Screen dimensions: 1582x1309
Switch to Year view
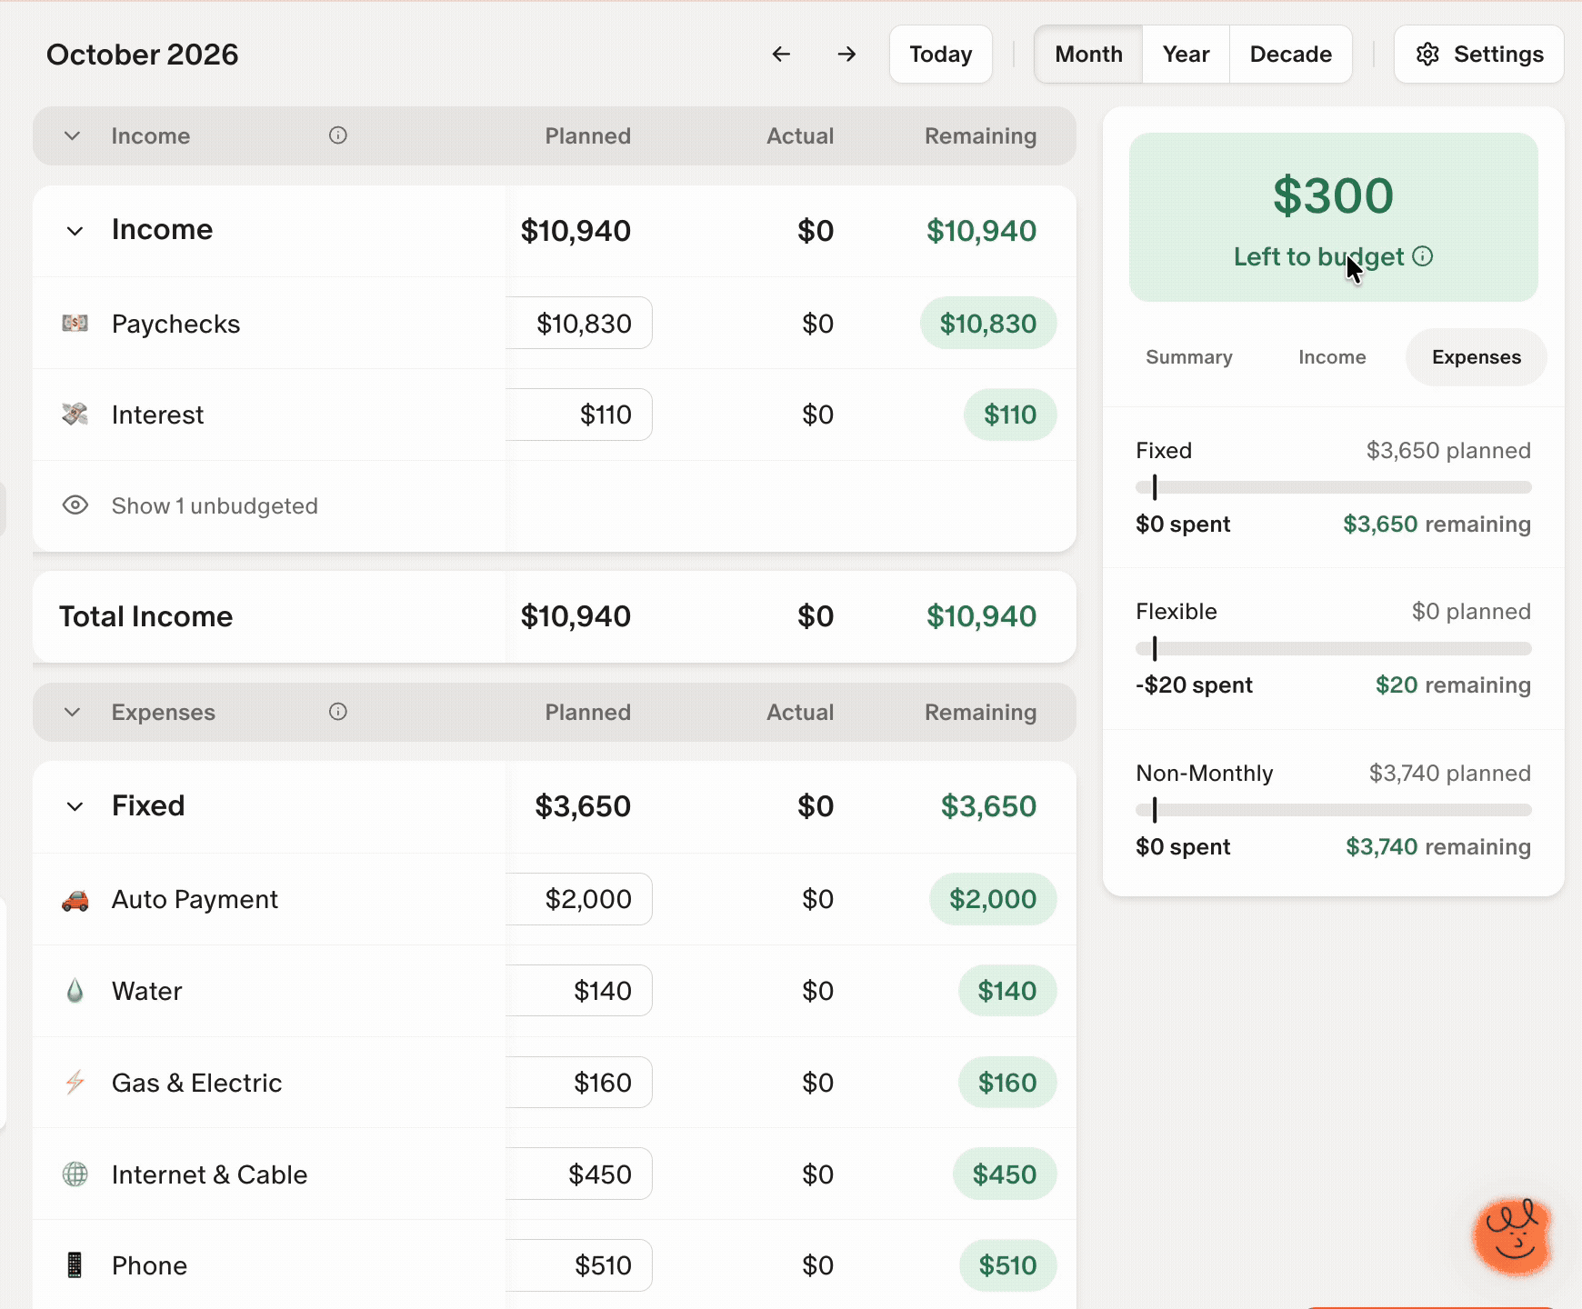pyautogui.click(x=1186, y=55)
